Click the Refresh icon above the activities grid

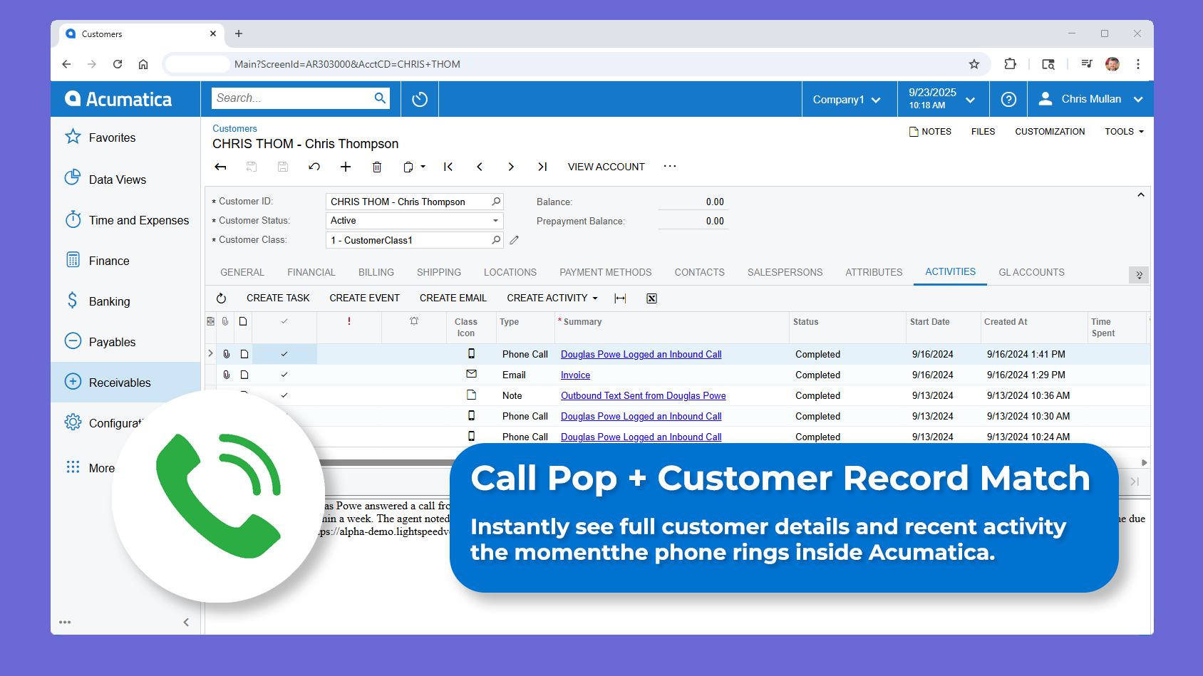(x=222, y=298)
